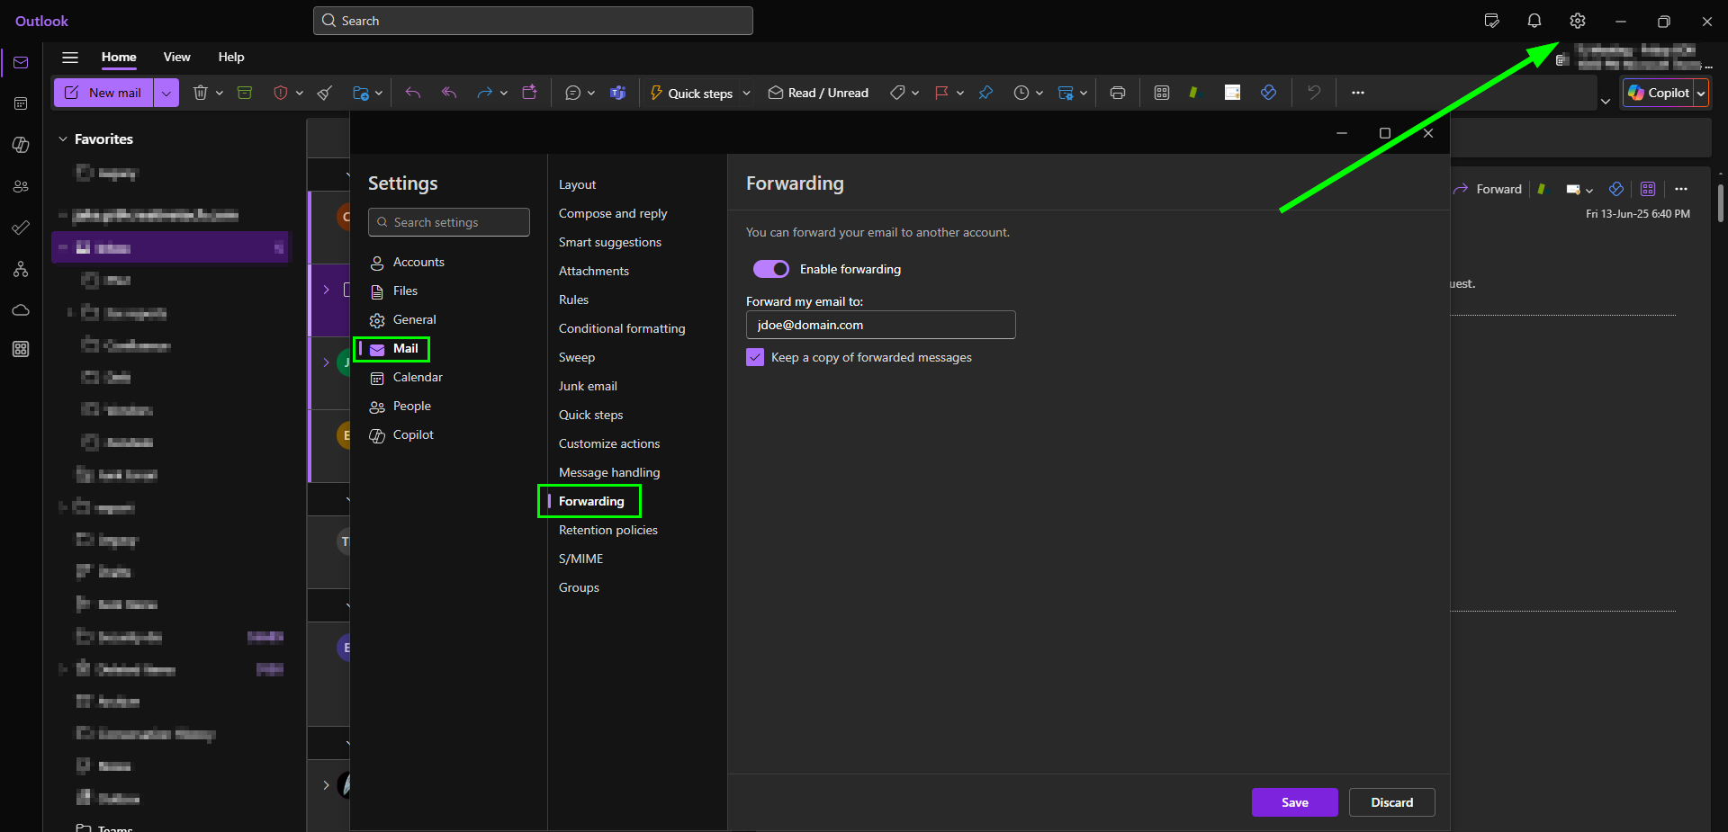This screenshot has width=1728, height=832.
Task: Toggle the hamburger navigation pane button
Action: coord(70,57)
